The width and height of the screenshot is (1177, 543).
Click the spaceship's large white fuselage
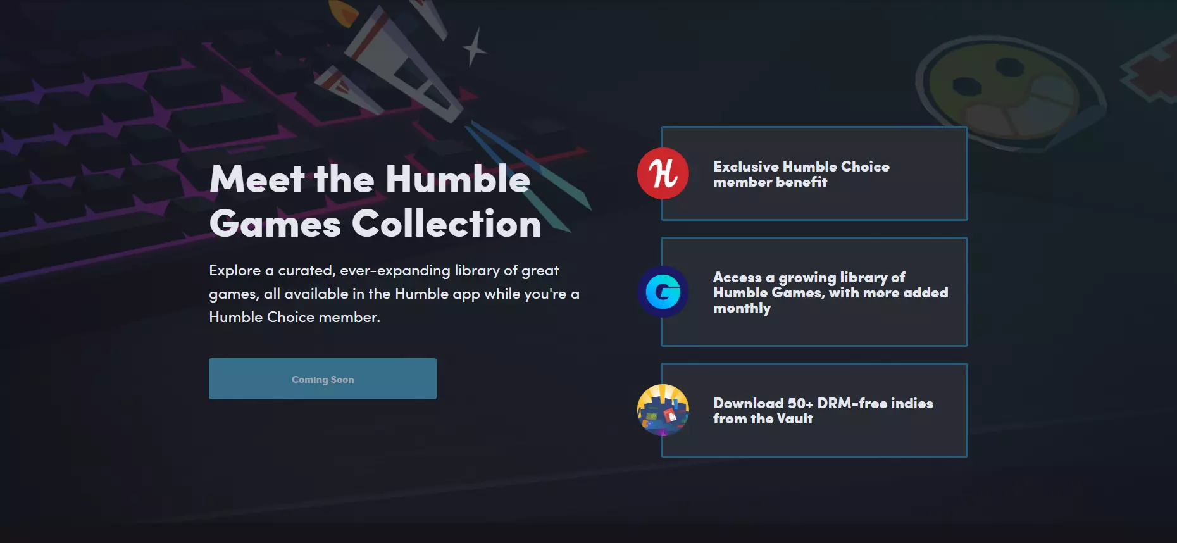click(x=405, y=63)
